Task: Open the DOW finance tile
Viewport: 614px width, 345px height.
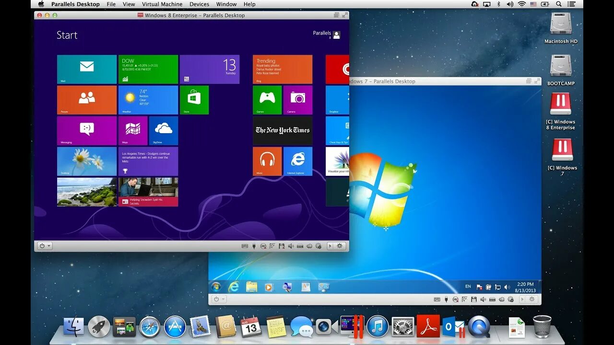Action: [x=148, y=69]
